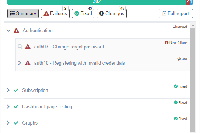The width and height of the screenshot is (200, 133).
Task: Click the Dashboard page testing title
Action: pyautogui.click(x=47, y=106)
